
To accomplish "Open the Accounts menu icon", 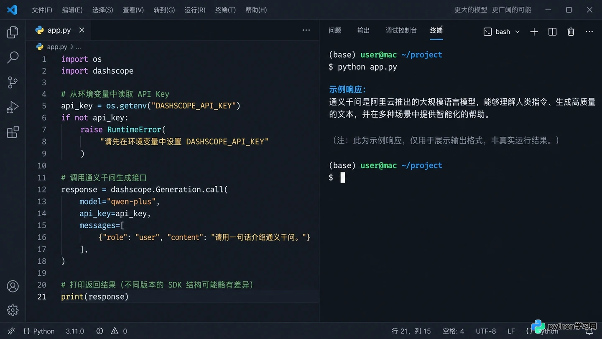I will pos(13,286).
